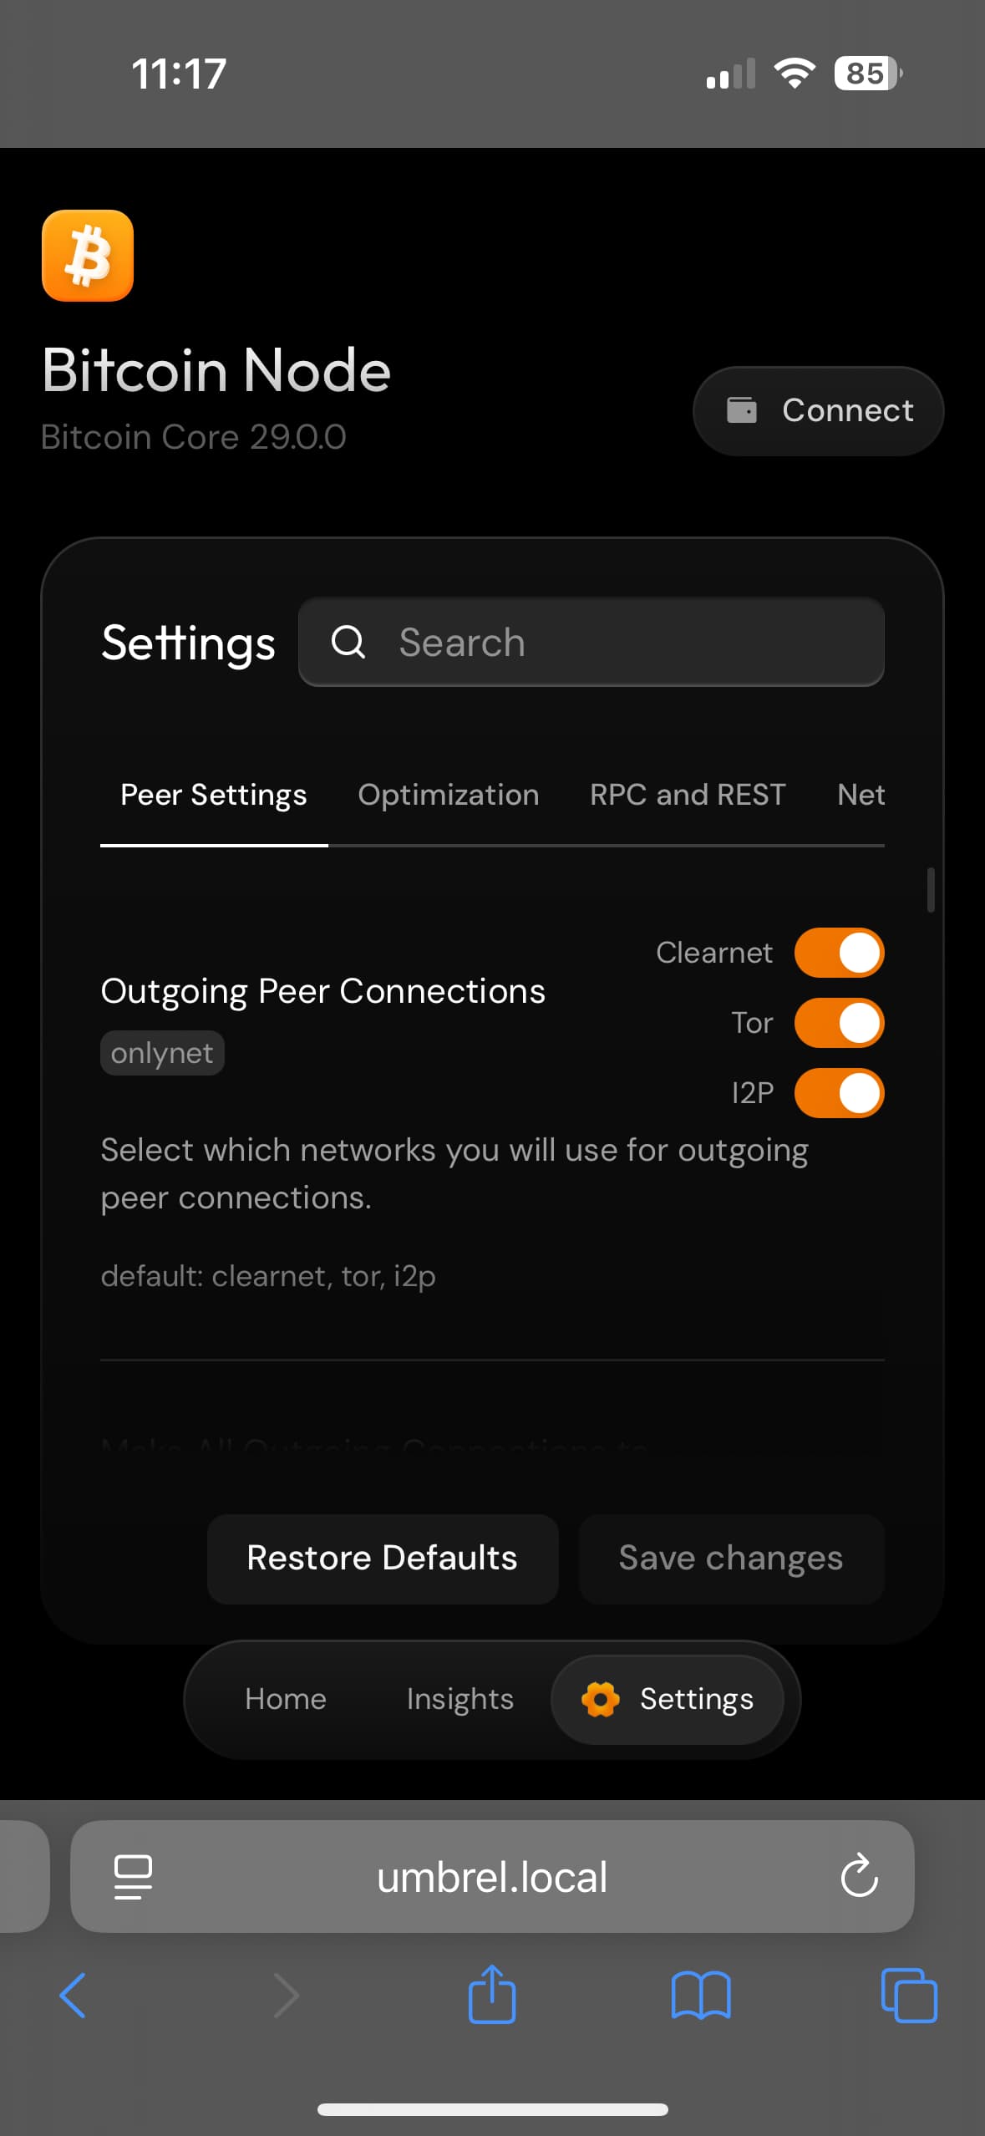Open the RPC and REST tab
The image size is (985, 2136).
pyautogui.click(x=688, y=795)
